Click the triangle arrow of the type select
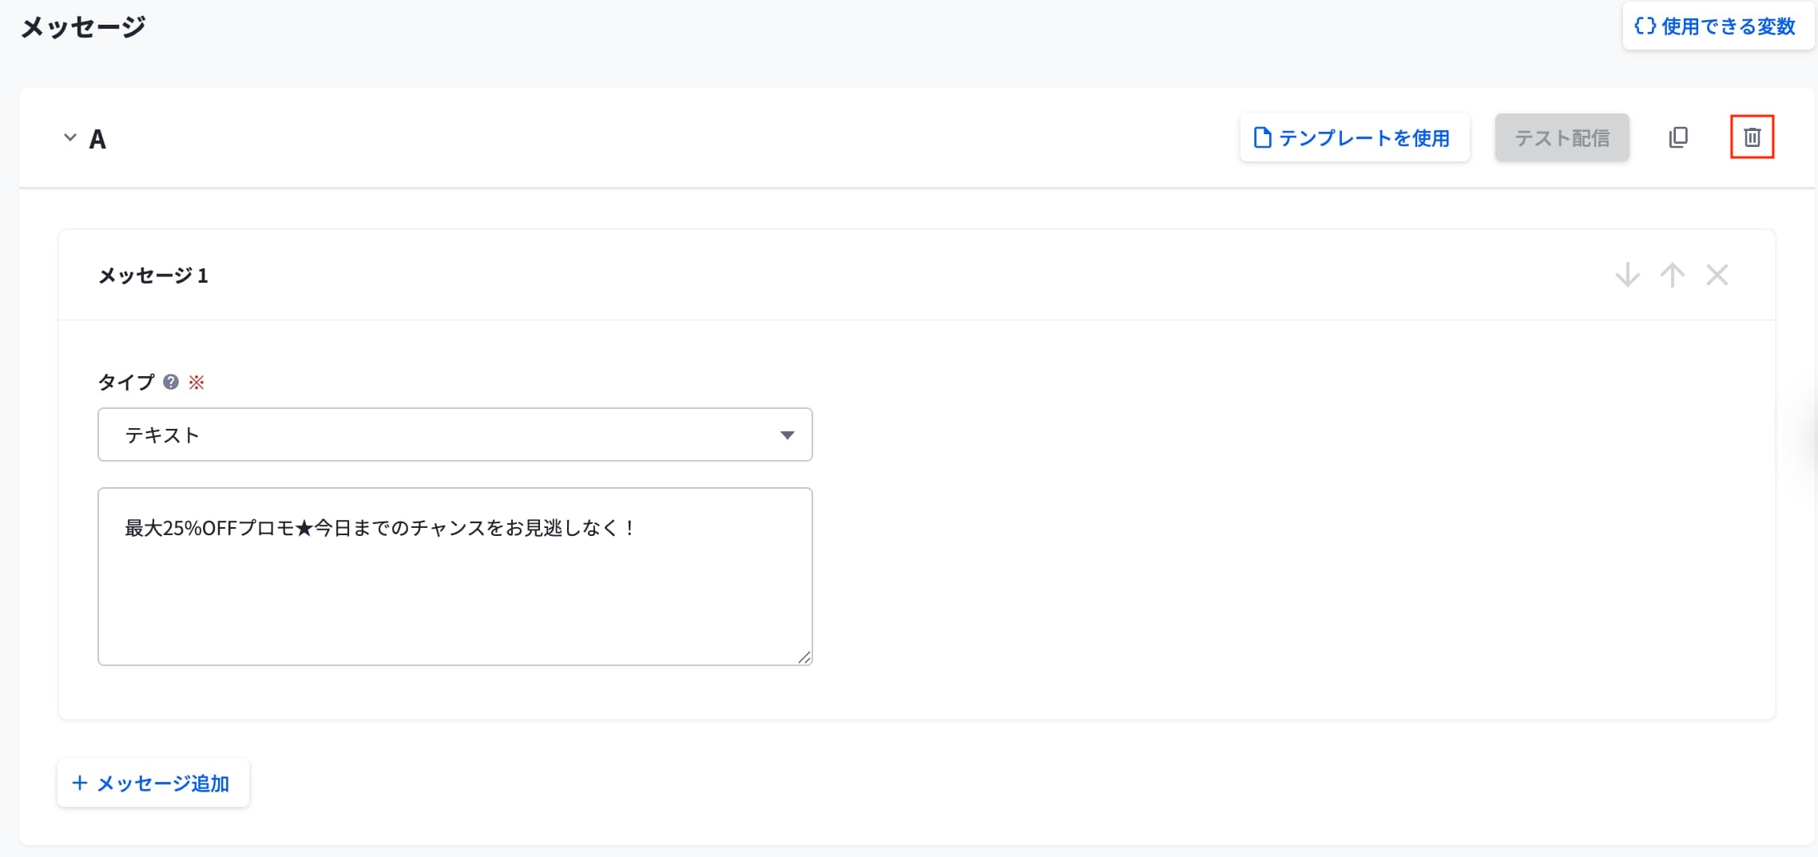This screenshot has height=857, width=1818. click(x=787, y=435)
